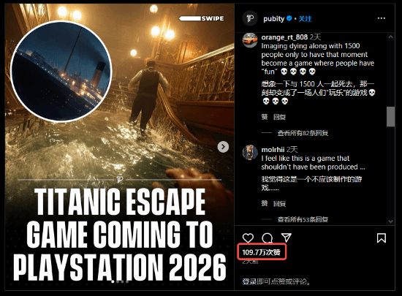Open orange_rt_808 profile picture
The height and width of the screenshot is (296, 402).
250,40
